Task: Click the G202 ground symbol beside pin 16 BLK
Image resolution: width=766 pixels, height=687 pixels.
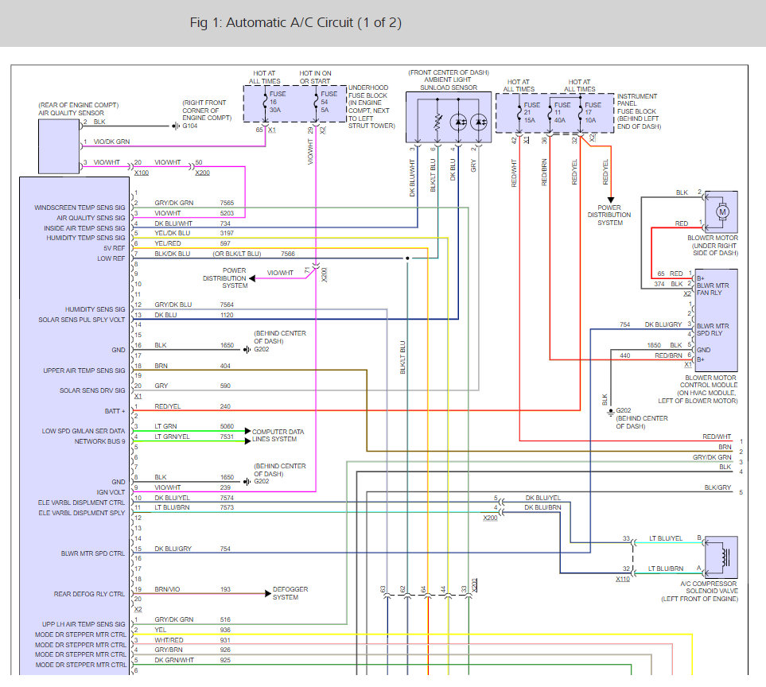Action: [x=247, y=350]
